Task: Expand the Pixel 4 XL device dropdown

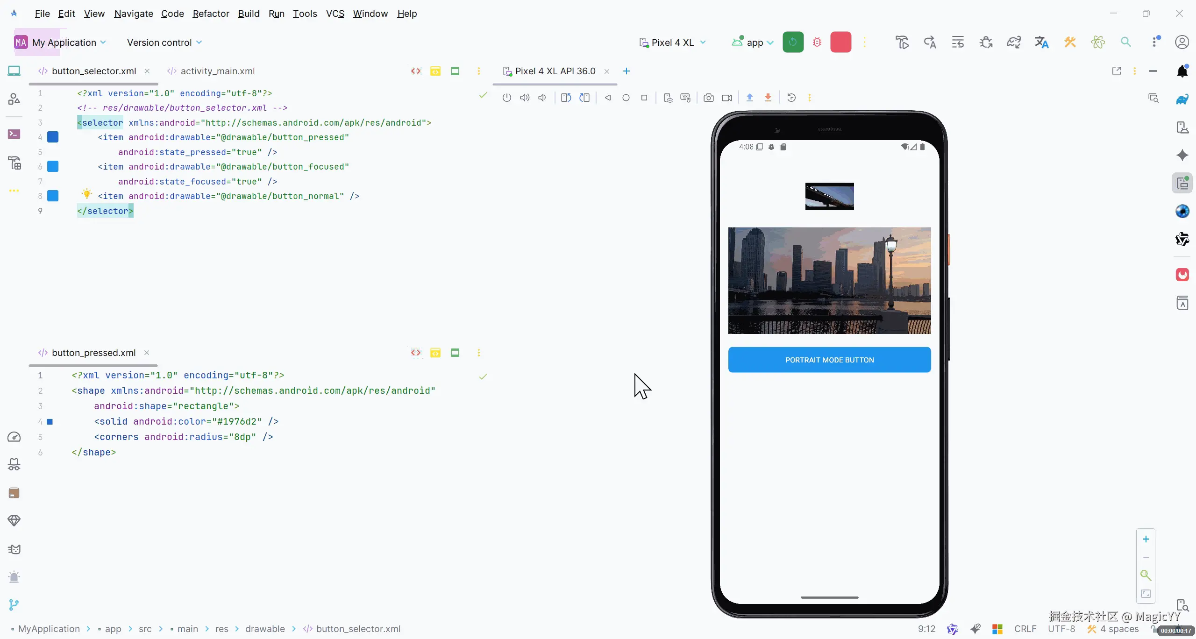Action: [x=673, y=43]
